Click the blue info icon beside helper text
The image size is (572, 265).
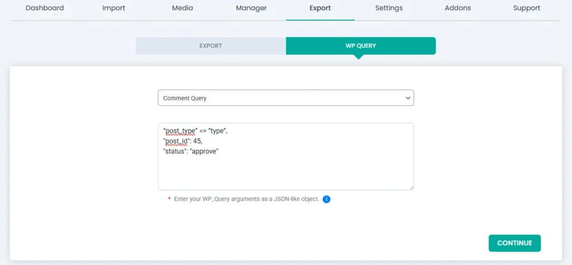(327, 199)
